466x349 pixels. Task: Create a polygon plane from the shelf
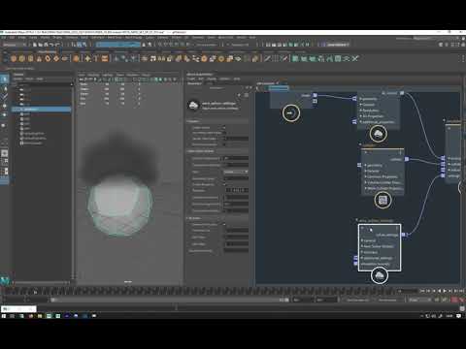[56, 58]
